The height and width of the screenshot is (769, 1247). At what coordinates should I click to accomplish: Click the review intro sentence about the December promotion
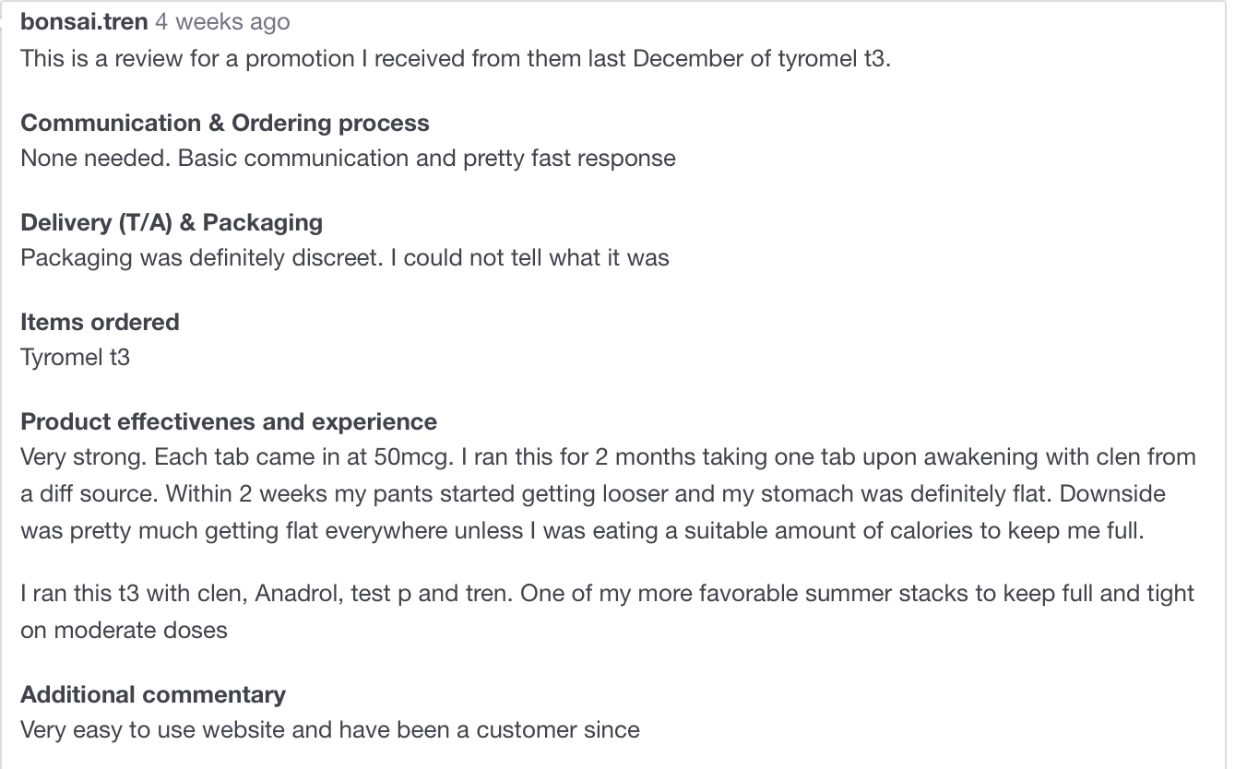pos(456,58)
